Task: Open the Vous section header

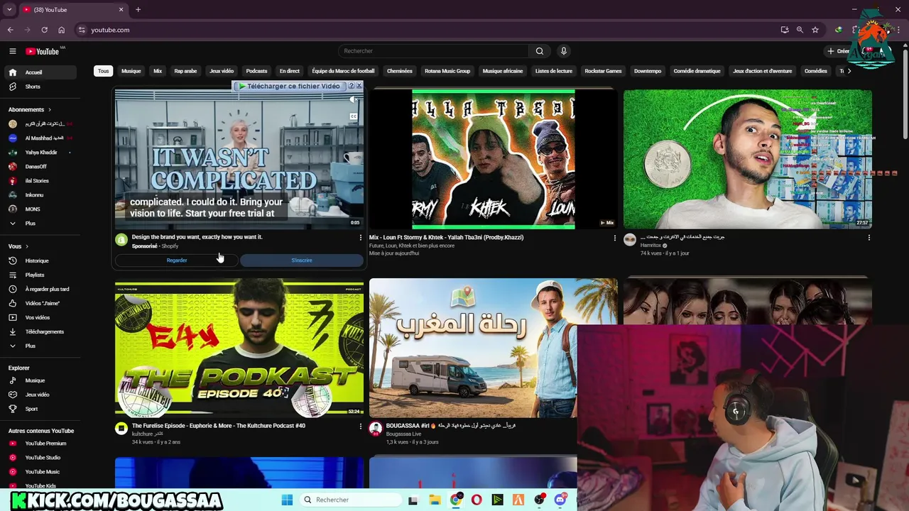Action: click(18, 246)
